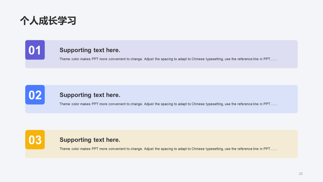This screenshot has height=182, width=323.
Task: Click the word PPT ending the second description
Action: click(x=267, y=104)
